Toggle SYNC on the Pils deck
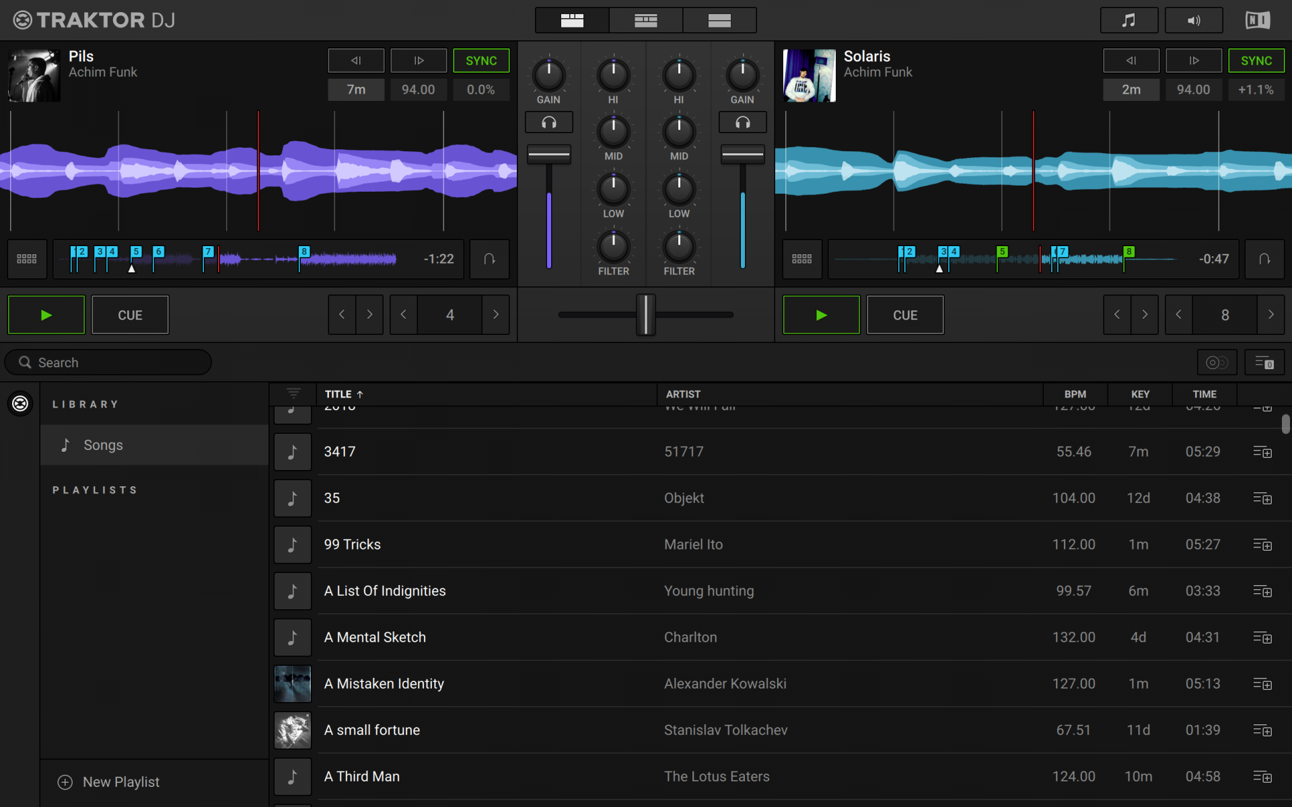The image size is (1292, 807). point(481,61)
